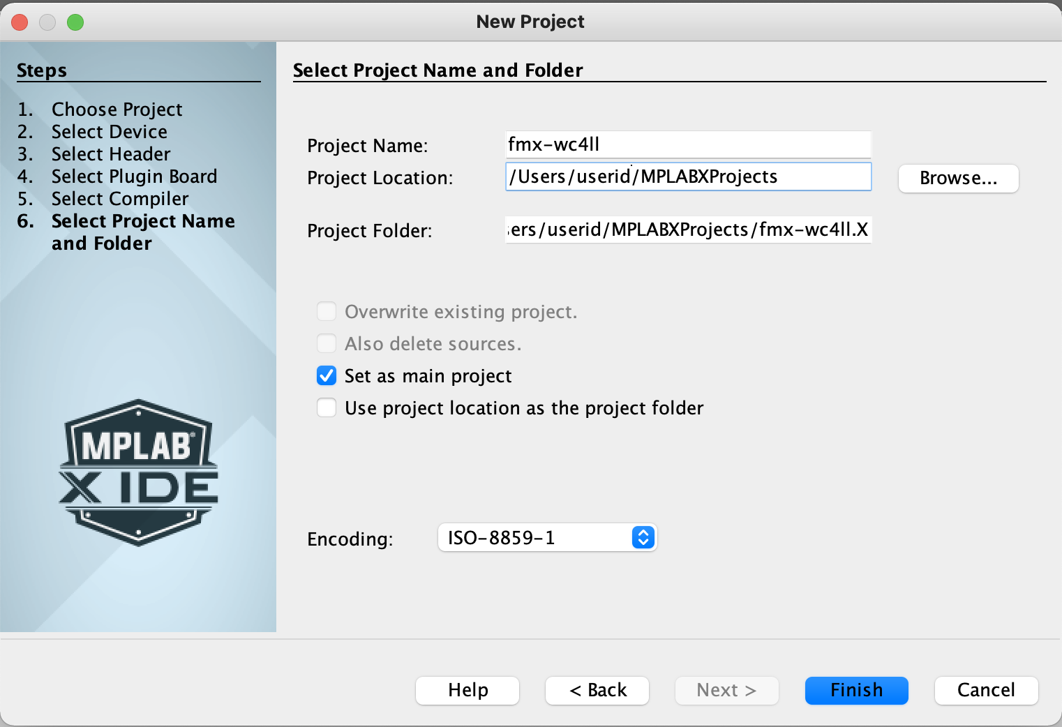Viewport: 1062px width, 727px height.
Task: Cancel the New Project wizard
Action: click(x=986, y=691)
